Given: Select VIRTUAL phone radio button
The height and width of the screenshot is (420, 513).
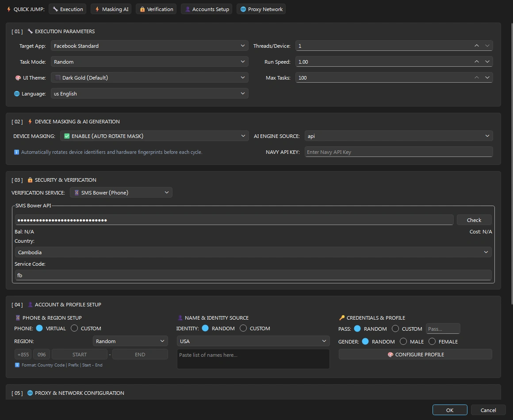Looking at the screenshot, I should click(39, 328).
